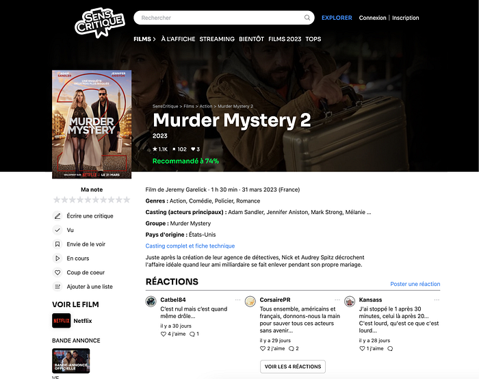Click the list icon for Ajouter à une liste

[x=57, y=287]
